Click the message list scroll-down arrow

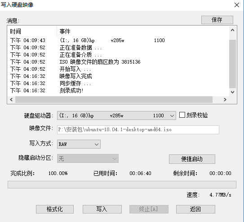tap(232, 92)
